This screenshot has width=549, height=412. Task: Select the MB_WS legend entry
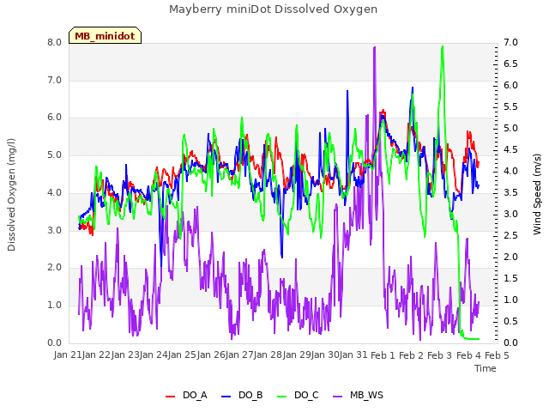tap(358, 395)
